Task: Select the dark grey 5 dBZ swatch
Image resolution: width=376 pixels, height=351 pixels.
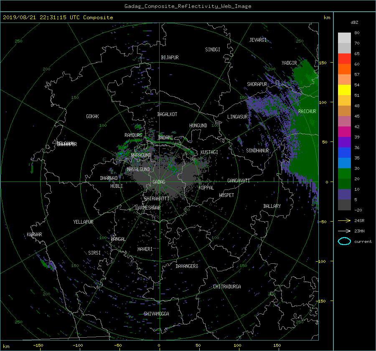Action: tap(344, 205)
